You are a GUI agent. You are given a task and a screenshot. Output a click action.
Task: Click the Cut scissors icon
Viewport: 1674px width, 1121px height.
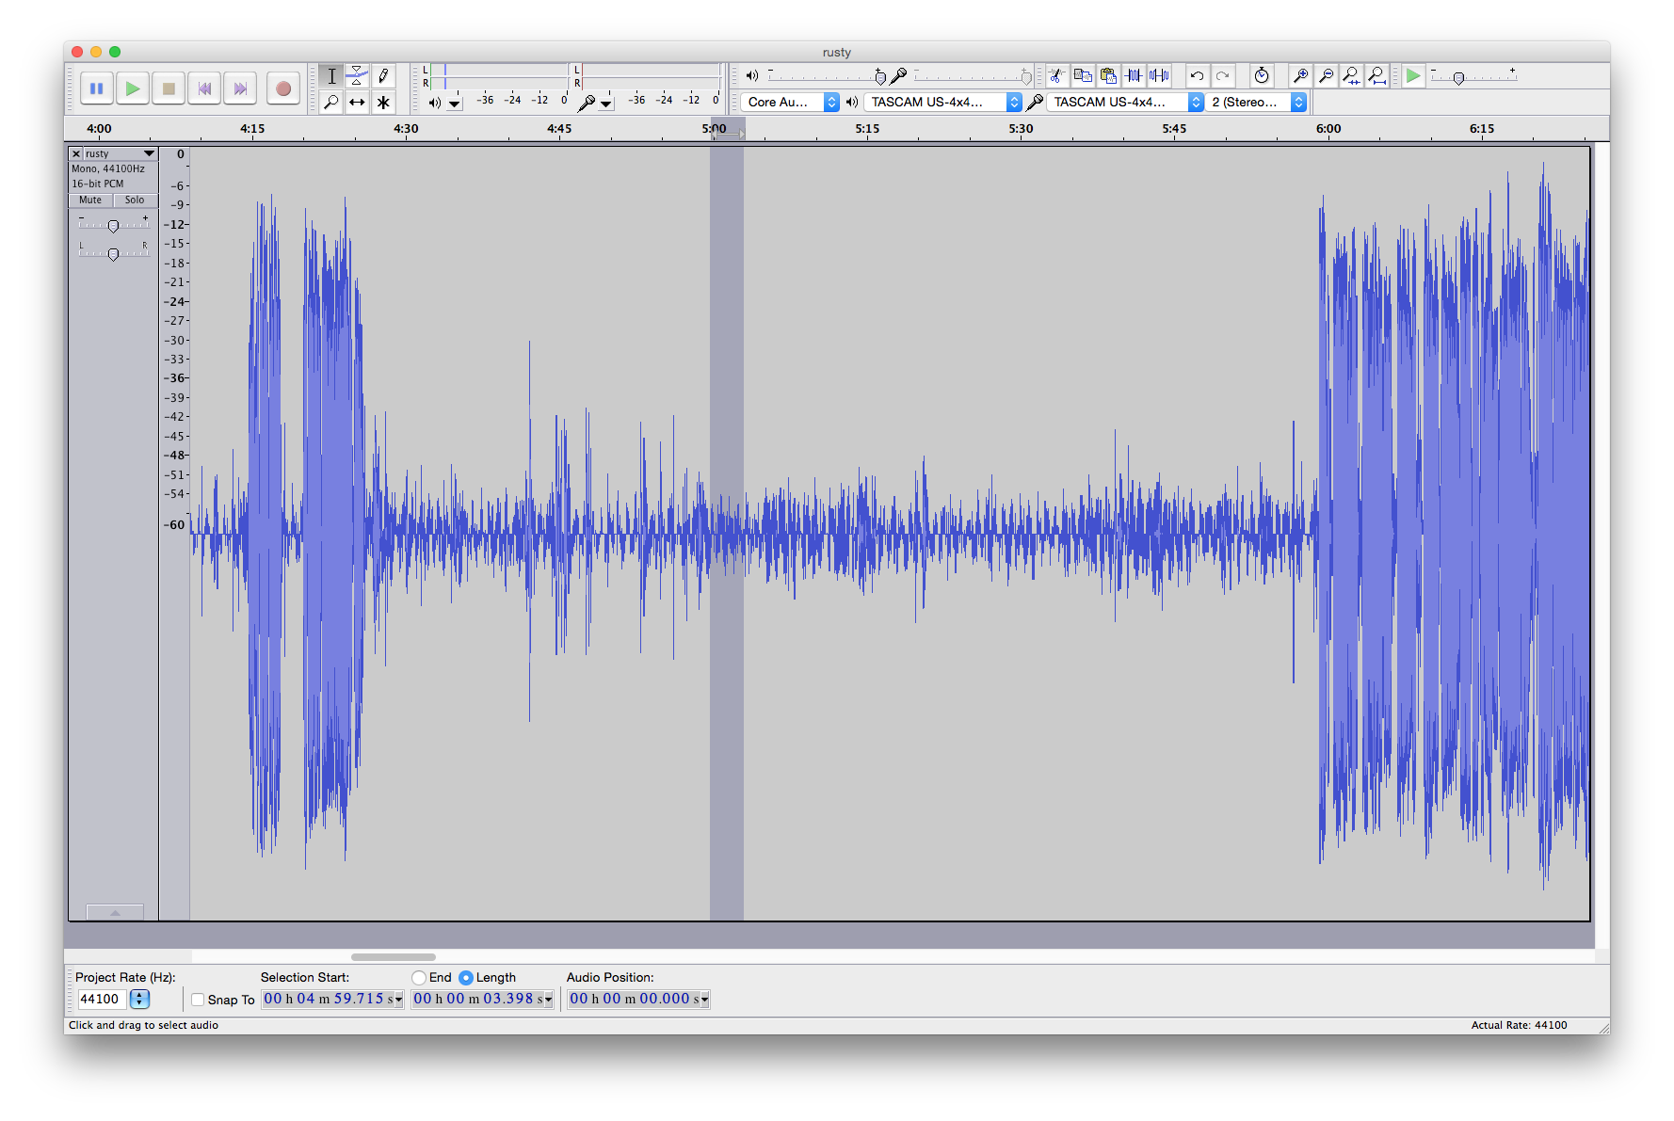point(1057,75)
